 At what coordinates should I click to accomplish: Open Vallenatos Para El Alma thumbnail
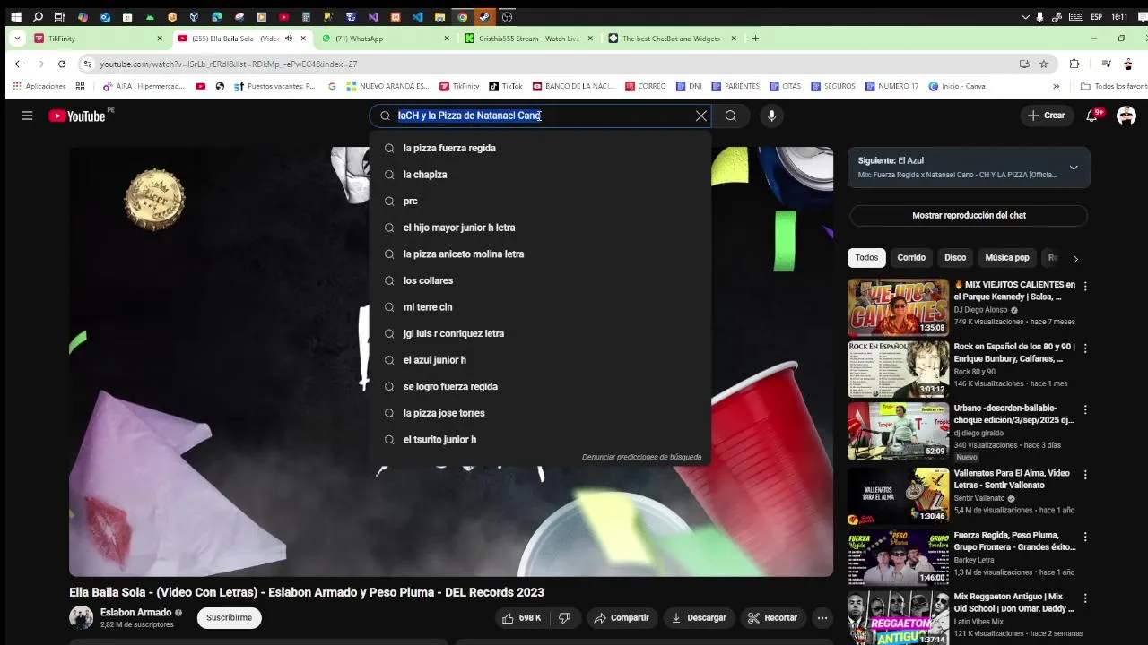898,495
